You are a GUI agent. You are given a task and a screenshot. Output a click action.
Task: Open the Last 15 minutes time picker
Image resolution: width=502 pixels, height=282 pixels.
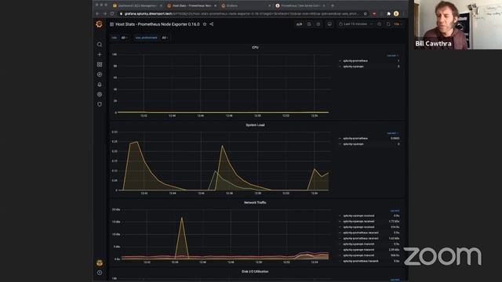tap(355, 24)
